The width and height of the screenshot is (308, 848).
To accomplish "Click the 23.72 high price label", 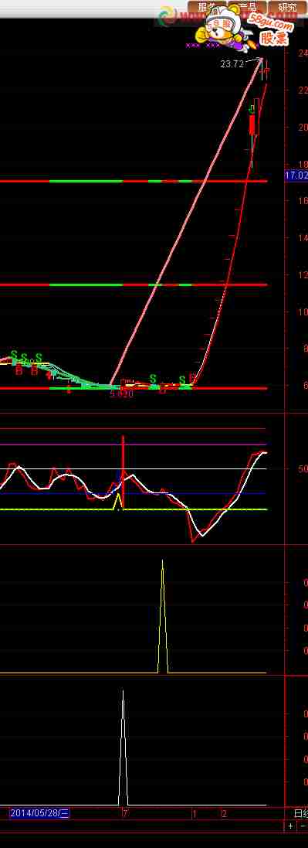I will (232, 64).
